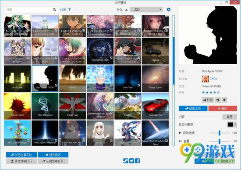The width and height of the screenshot is (241, 170).
Task: Select the Demon Core wallpaper thumbnail
Action: click(x=18, y=106)
